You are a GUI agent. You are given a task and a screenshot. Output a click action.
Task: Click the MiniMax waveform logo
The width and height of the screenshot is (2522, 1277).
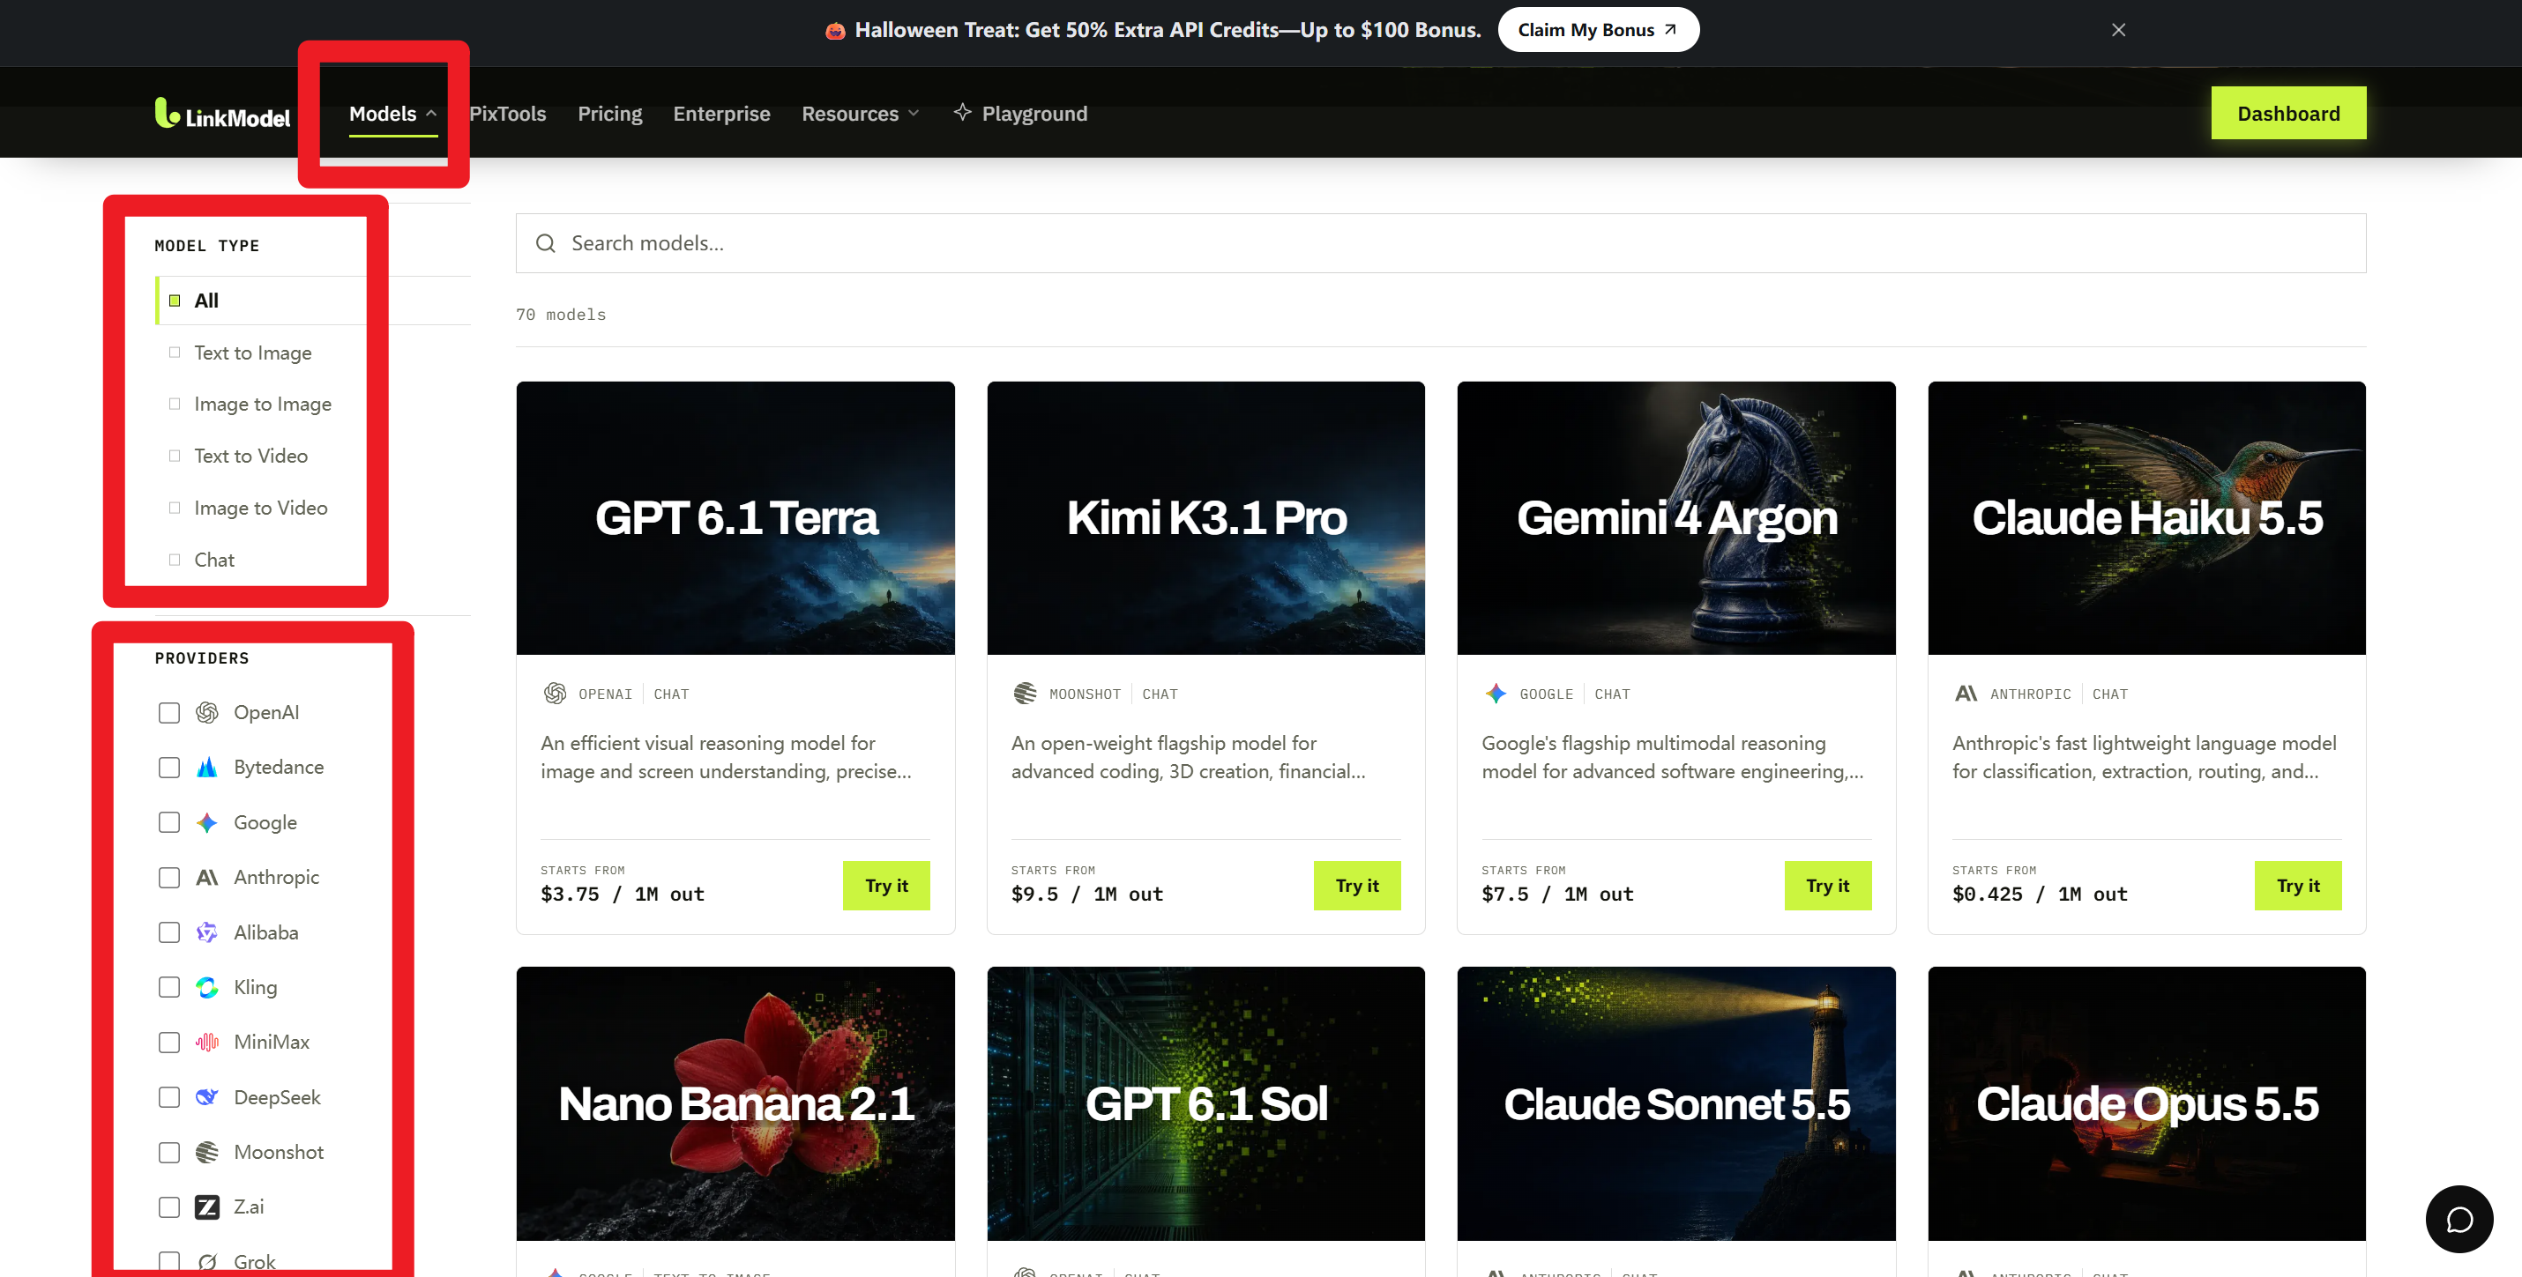click(x=206, y=1043)
